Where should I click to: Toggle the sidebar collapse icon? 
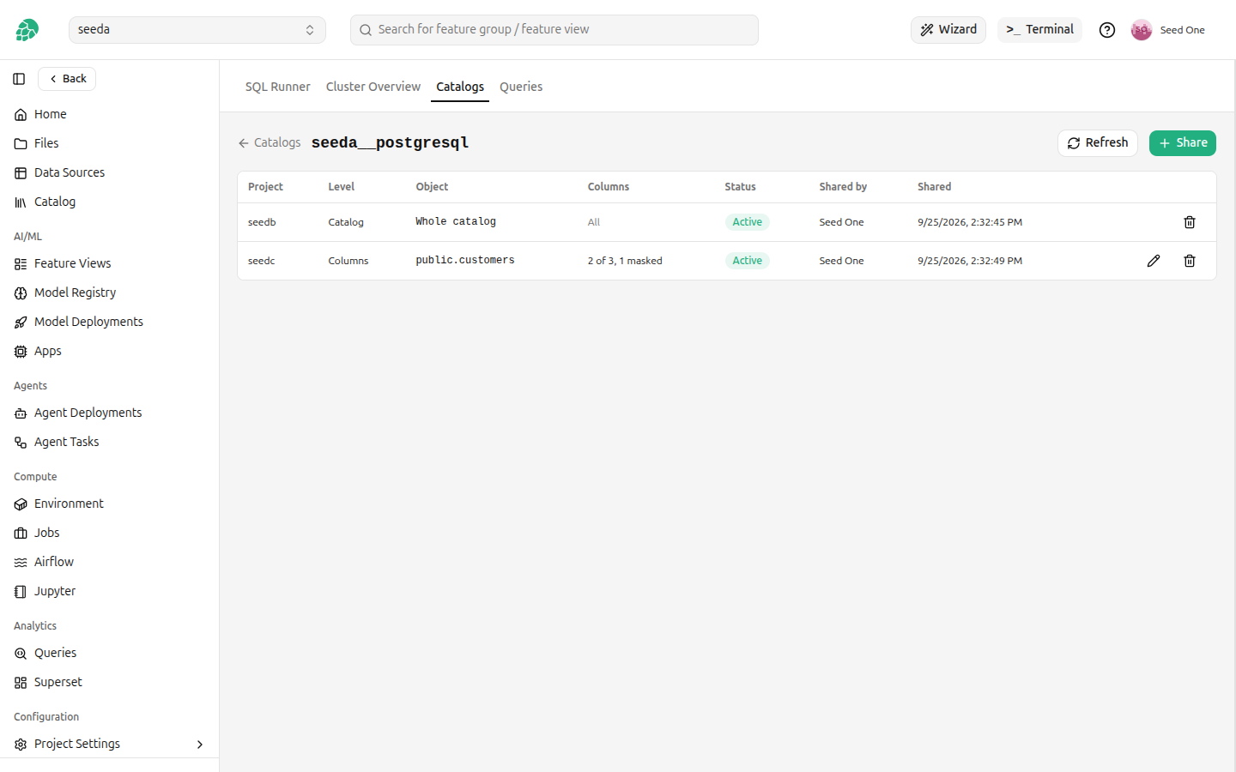click(x=19, y=79)
